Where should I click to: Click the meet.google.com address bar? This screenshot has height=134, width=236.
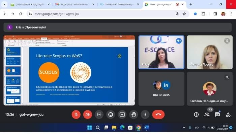tap(101, 14)
